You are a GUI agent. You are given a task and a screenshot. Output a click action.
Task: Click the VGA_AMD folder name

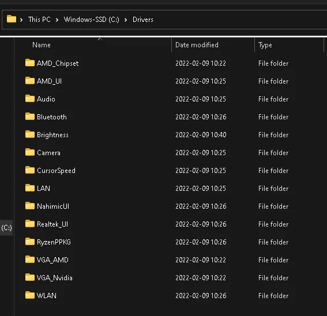pos(52,260)
